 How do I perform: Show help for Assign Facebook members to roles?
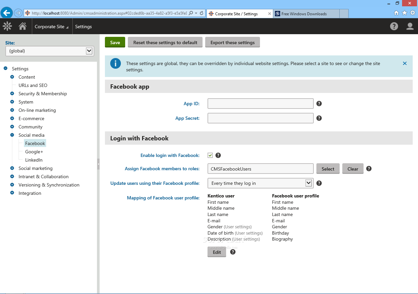(369, 169)
